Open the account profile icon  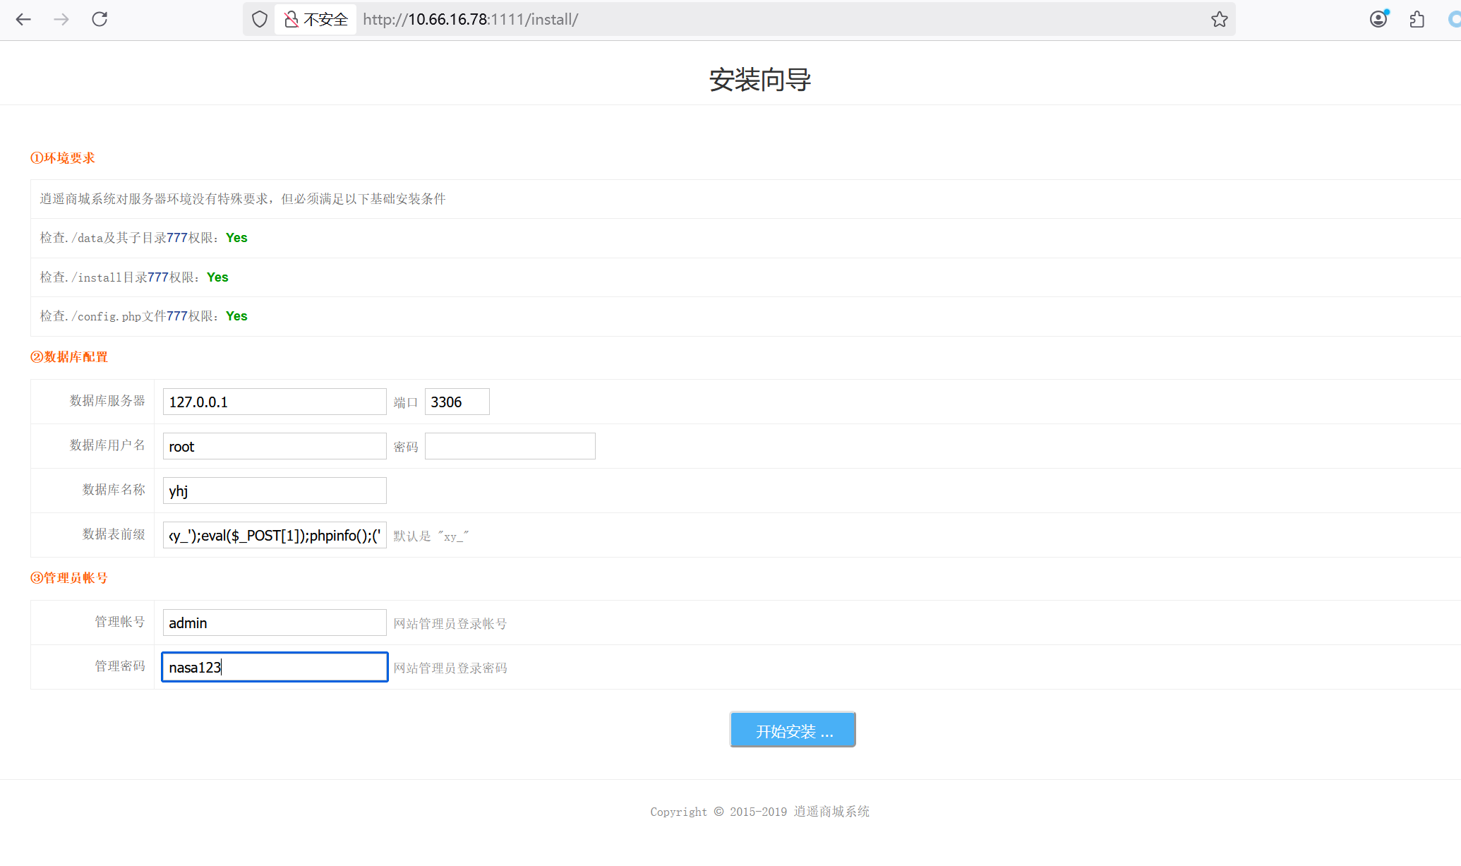1378,19
